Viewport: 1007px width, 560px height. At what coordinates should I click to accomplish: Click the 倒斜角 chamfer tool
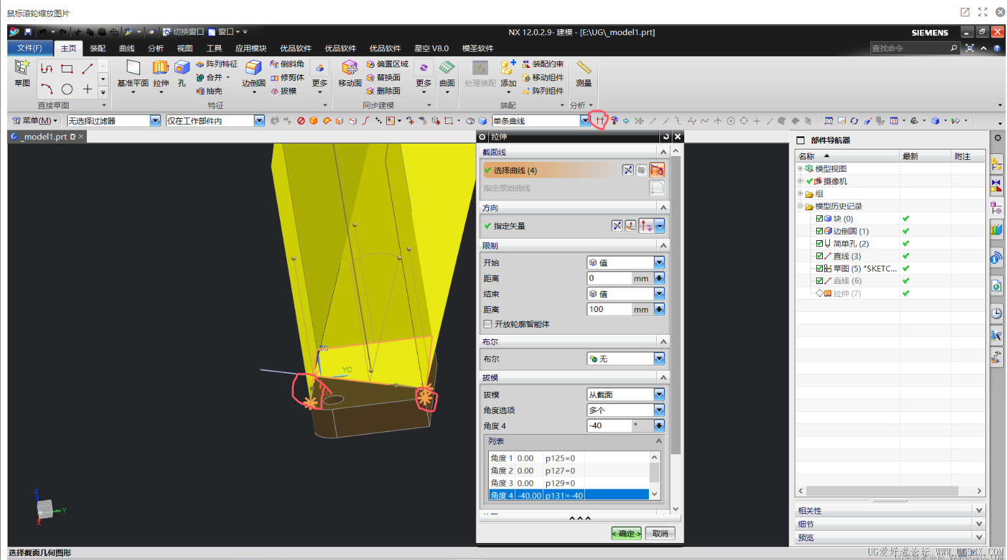(287, 64)
